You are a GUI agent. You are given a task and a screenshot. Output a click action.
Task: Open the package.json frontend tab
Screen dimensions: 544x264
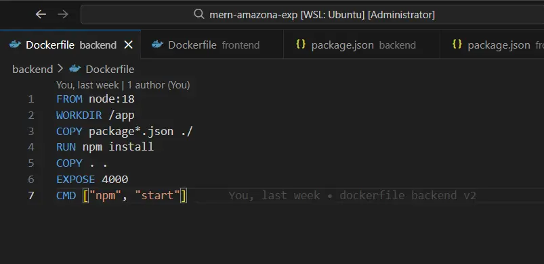tap(492, 45)
